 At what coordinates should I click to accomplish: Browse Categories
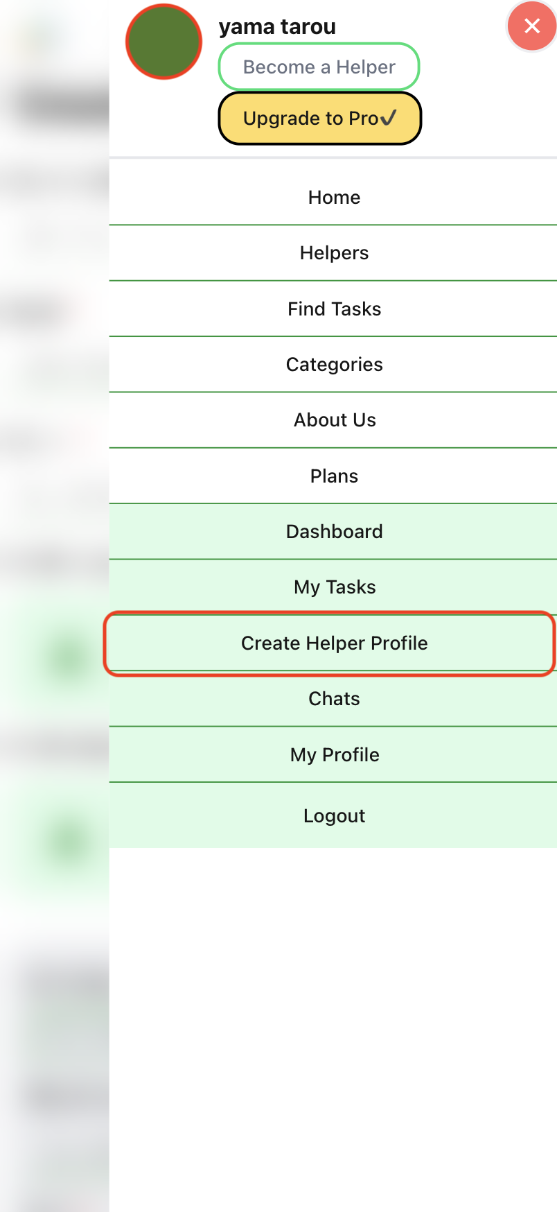(334, 364)
